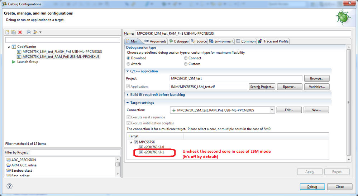Click the ARM_GCC_inline folder icon
Screen dimensions: 358x196
pyautogui.click(x=9, y=165)
